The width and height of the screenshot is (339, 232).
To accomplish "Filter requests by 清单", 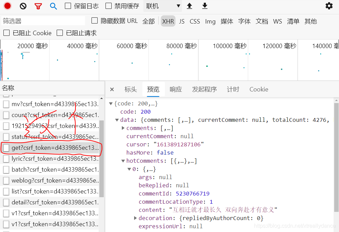I will (293, 21).
